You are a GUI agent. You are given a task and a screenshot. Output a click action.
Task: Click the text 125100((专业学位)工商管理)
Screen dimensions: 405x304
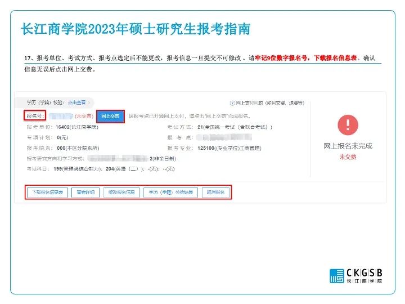(x=229, y=148)
